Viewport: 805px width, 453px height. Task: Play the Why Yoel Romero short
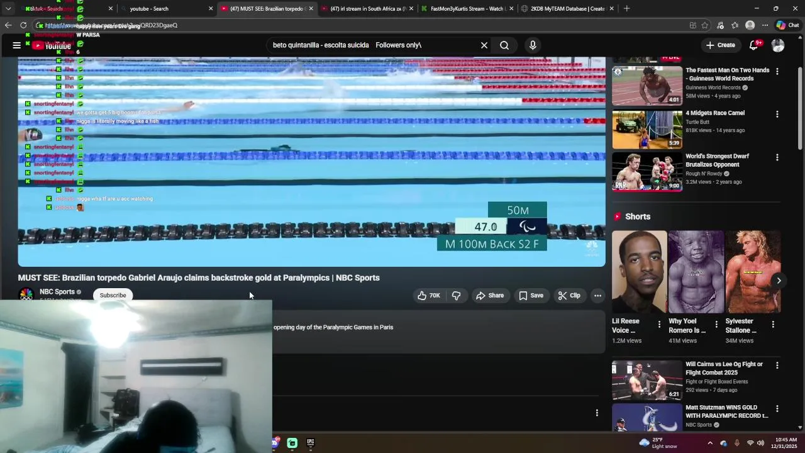pyautogui.click(x=696, y=272)
